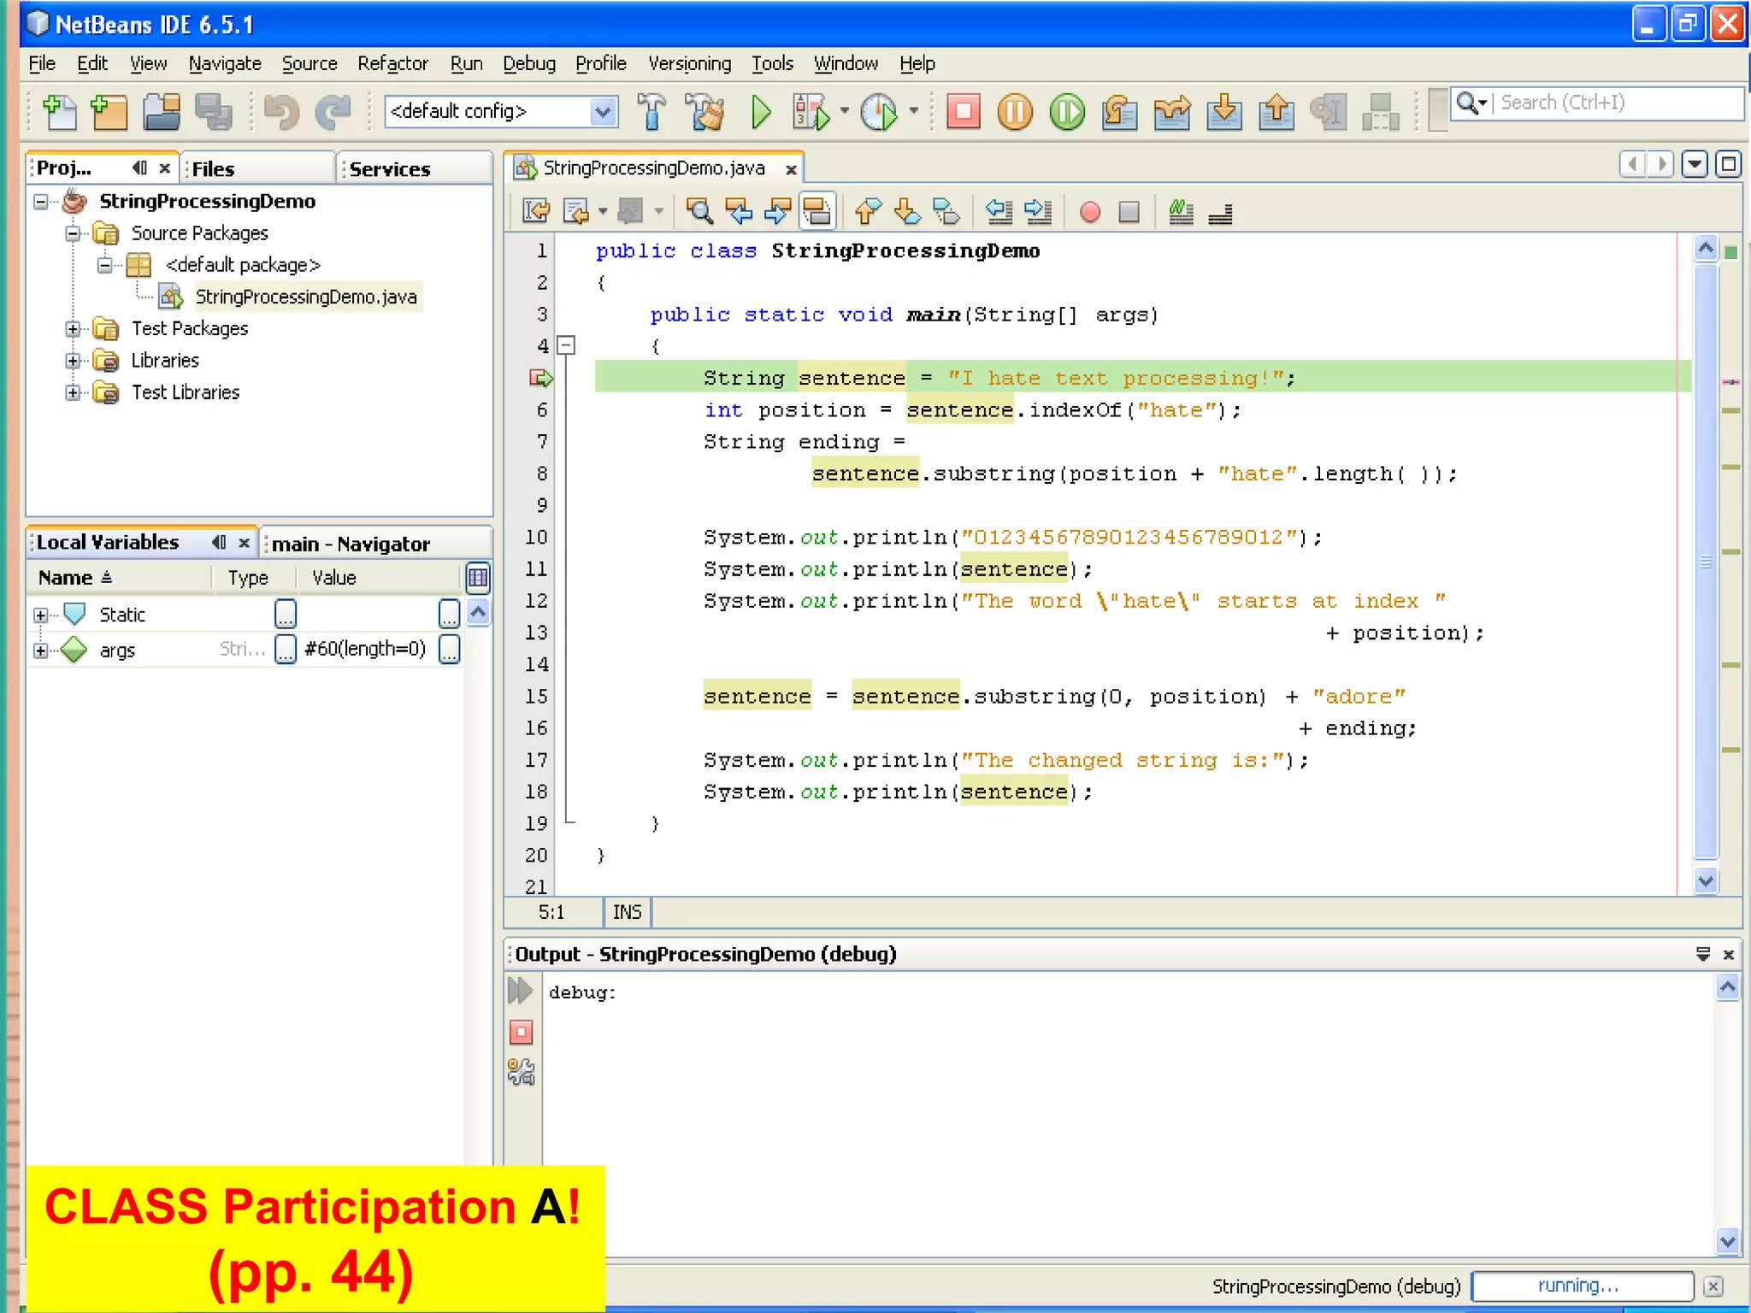The height and width of the screenshot is (1313, 1751).
Task: Click the Open Project folder icon
Action: [162, 112]
